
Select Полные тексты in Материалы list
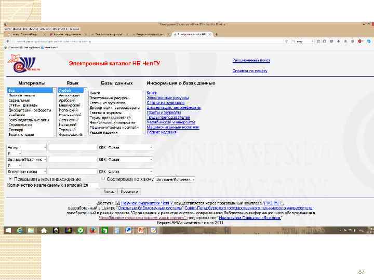pyautogui.click(x=30, y=95)
